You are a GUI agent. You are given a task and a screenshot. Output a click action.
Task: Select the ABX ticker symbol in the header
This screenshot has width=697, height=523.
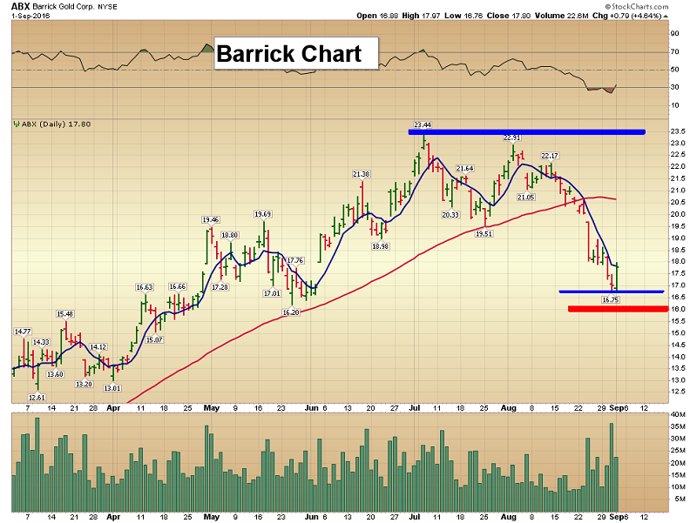click(20, 6)
